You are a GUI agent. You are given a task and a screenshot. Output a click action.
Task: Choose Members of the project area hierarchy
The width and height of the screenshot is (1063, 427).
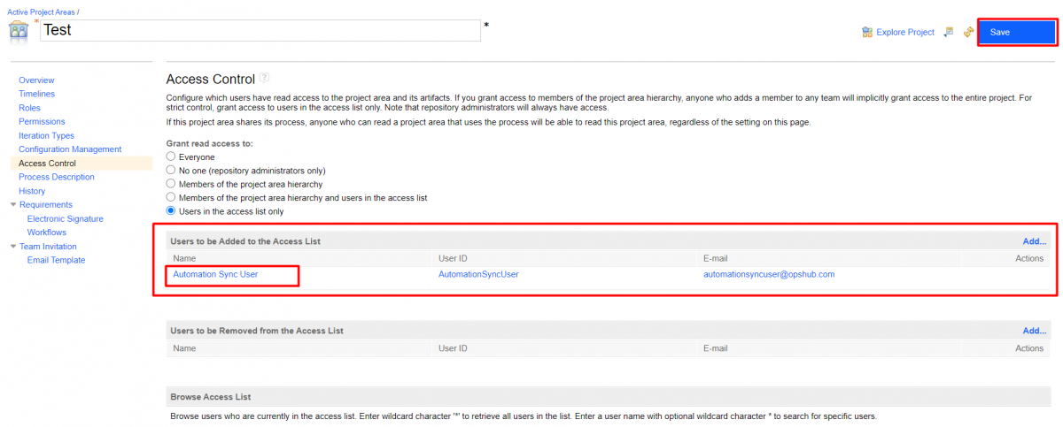click(172, 184)
